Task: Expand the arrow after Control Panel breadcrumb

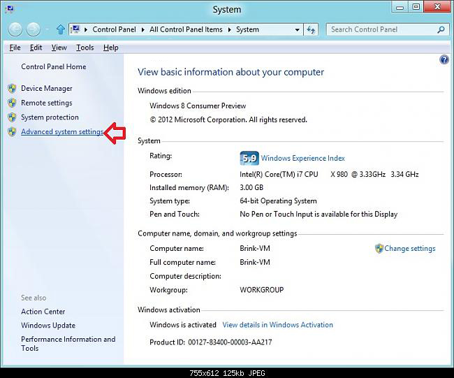Action: coord(143,29)
